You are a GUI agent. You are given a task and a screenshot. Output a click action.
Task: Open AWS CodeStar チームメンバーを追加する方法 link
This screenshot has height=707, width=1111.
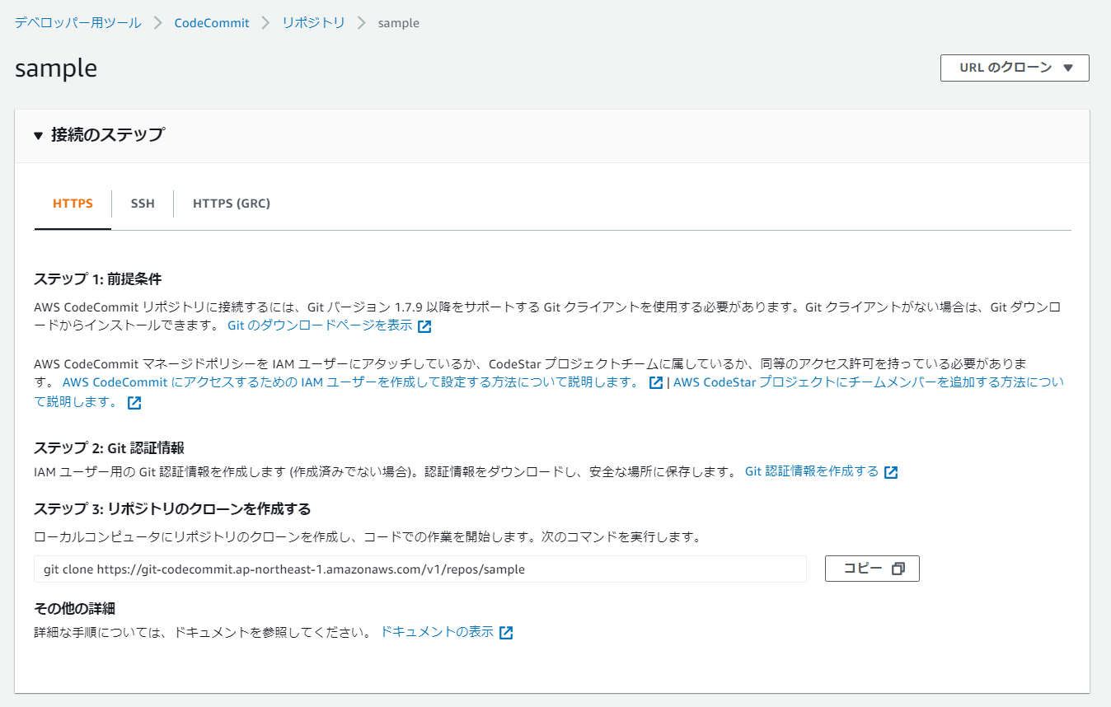(x=869, y=382)
